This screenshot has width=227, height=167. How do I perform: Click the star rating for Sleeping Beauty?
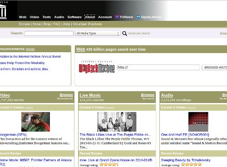point(191,164)
